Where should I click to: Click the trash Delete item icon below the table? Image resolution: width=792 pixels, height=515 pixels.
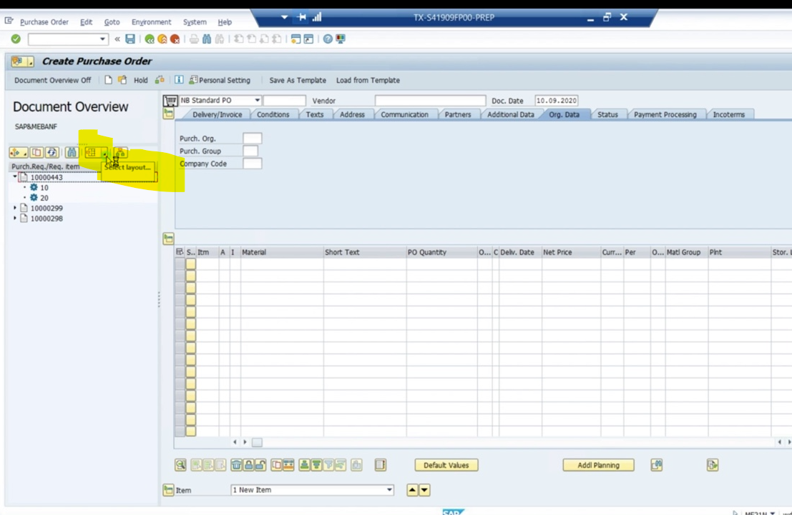(x=236, y=465)
